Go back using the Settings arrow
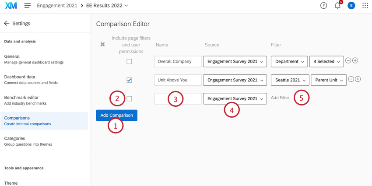The height and width of the screenshot is (186, 372). coord(7,23)
